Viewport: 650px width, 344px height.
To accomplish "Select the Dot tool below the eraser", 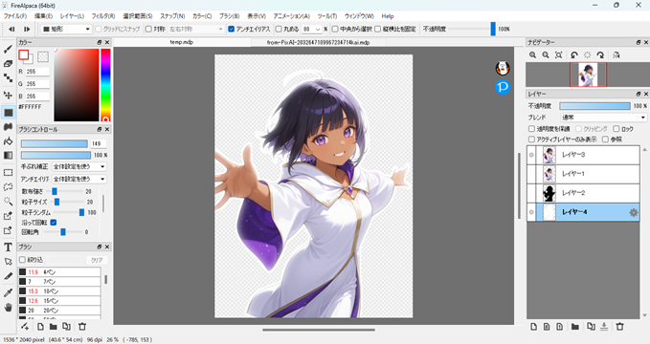I will [8, 77].
